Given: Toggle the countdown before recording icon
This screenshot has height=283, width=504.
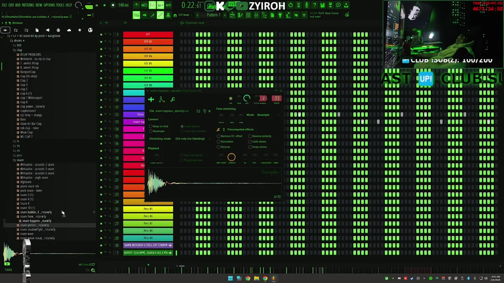Looking at the screenshot, I should tap(152, 5).
